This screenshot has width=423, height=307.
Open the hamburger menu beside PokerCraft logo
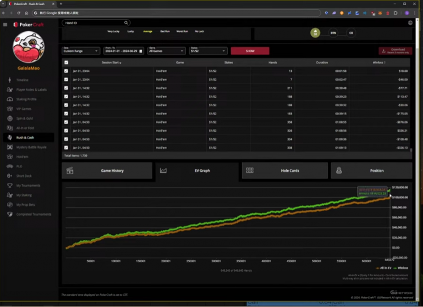(x=5, y=24)
